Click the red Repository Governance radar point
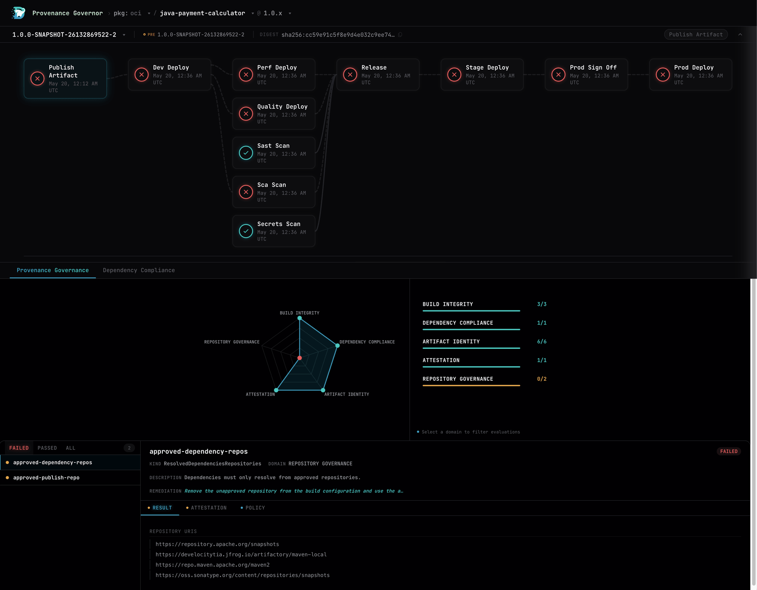Screen dimensions: 757x590 click(299, 358)
